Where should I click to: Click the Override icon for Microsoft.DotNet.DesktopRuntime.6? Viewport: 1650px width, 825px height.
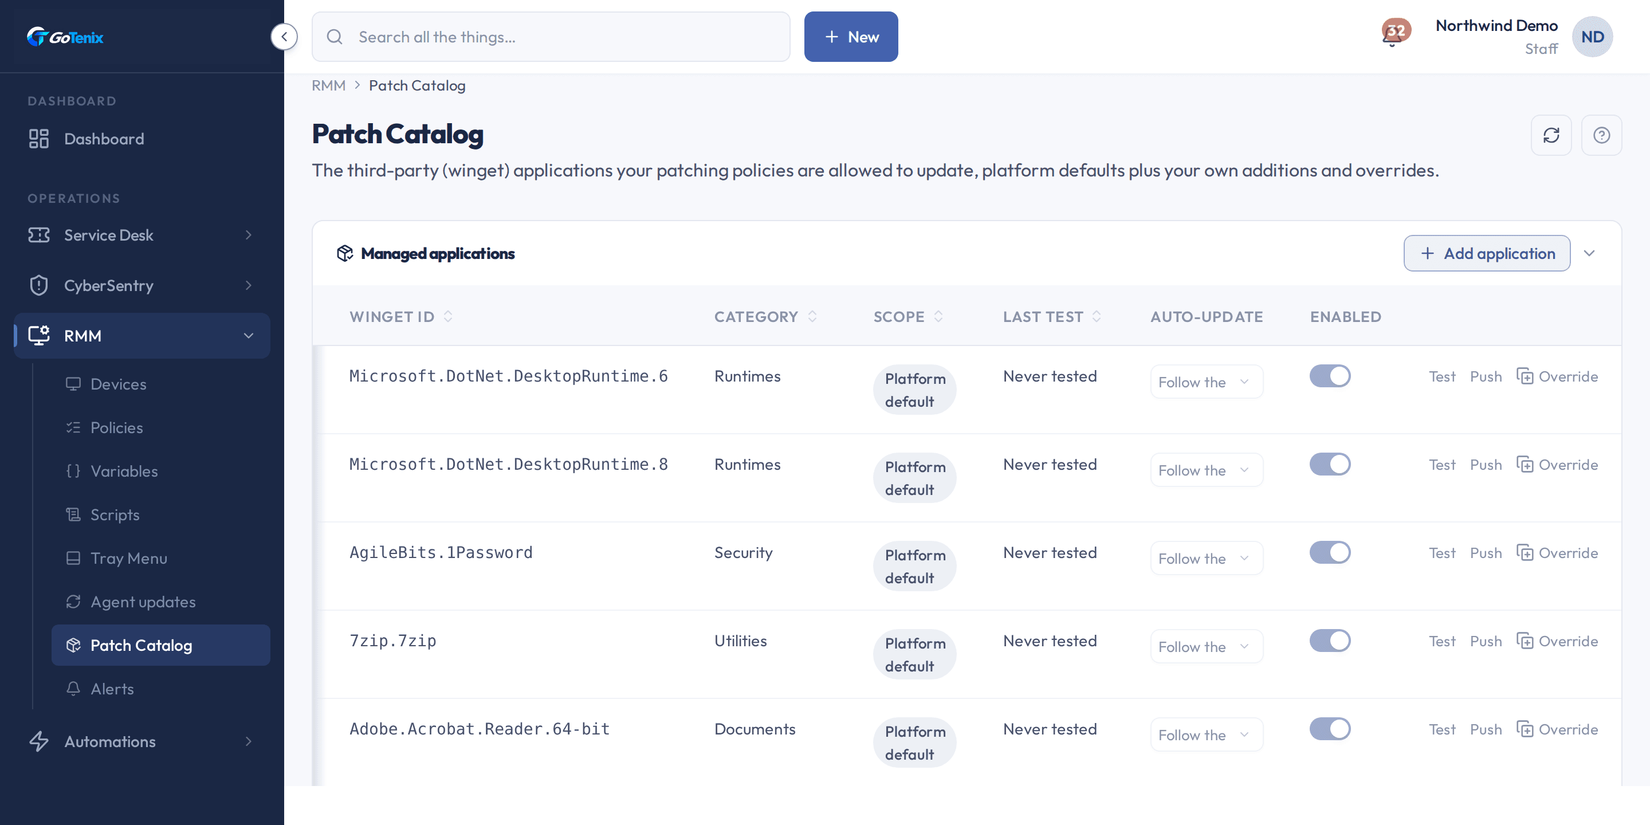coord(1525,376)
